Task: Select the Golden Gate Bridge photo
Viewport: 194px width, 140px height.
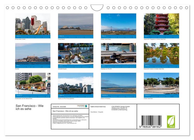Action: [x=118, y=24]
